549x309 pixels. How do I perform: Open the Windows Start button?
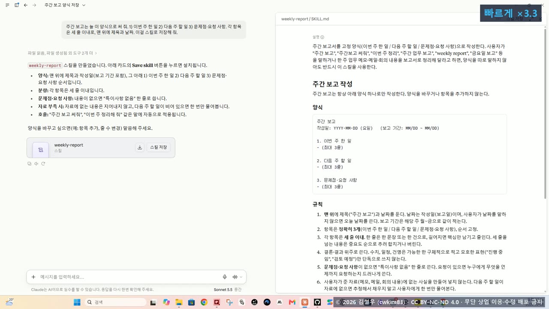(x=77, y=302)
